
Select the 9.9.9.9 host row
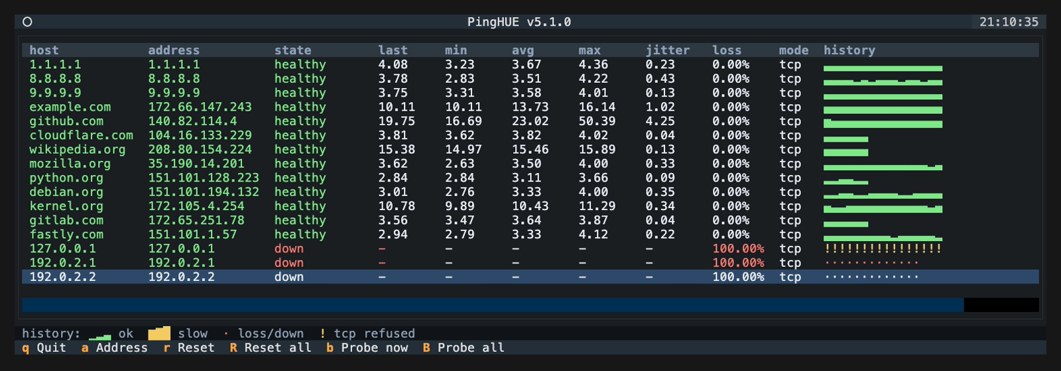click(530, 93)
